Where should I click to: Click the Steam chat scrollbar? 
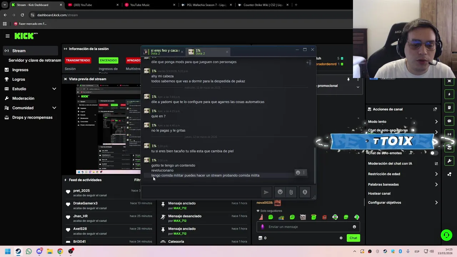coord(315,166)
